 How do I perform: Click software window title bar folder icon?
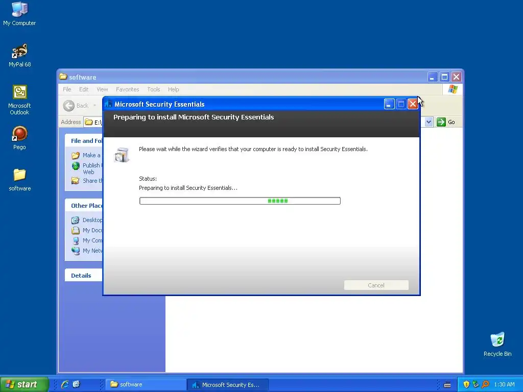pos(63,77)
